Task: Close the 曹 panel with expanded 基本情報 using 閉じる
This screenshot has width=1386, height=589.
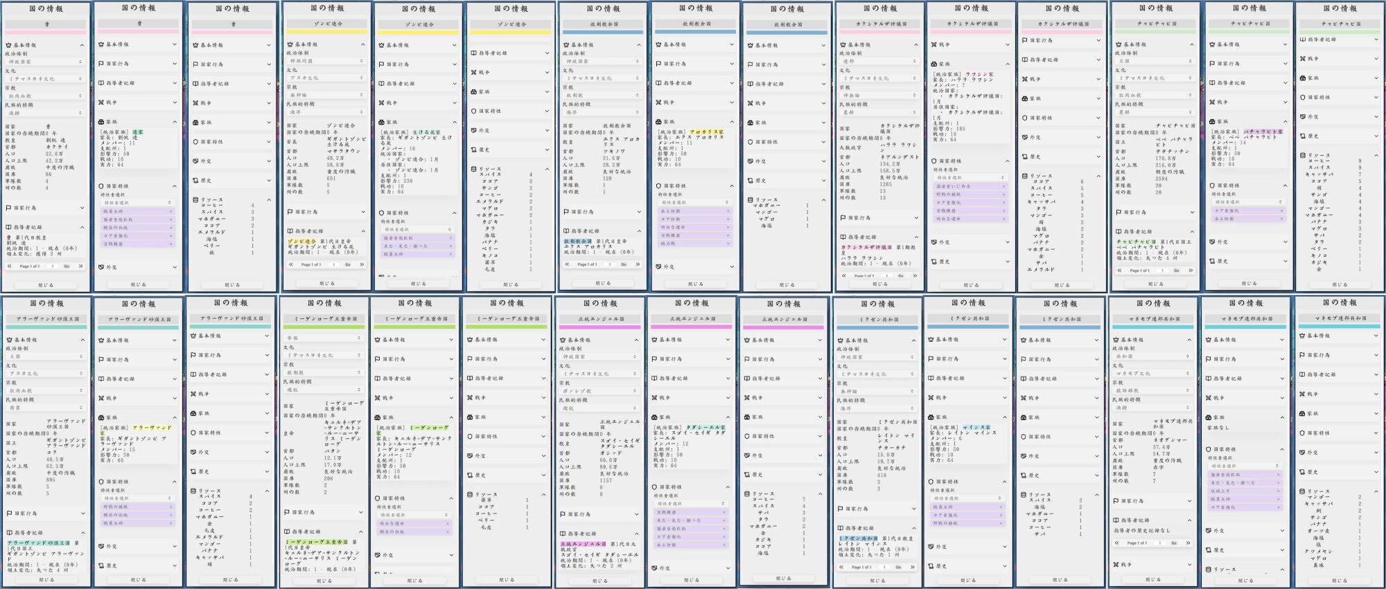Action: [x=46, y=285]
